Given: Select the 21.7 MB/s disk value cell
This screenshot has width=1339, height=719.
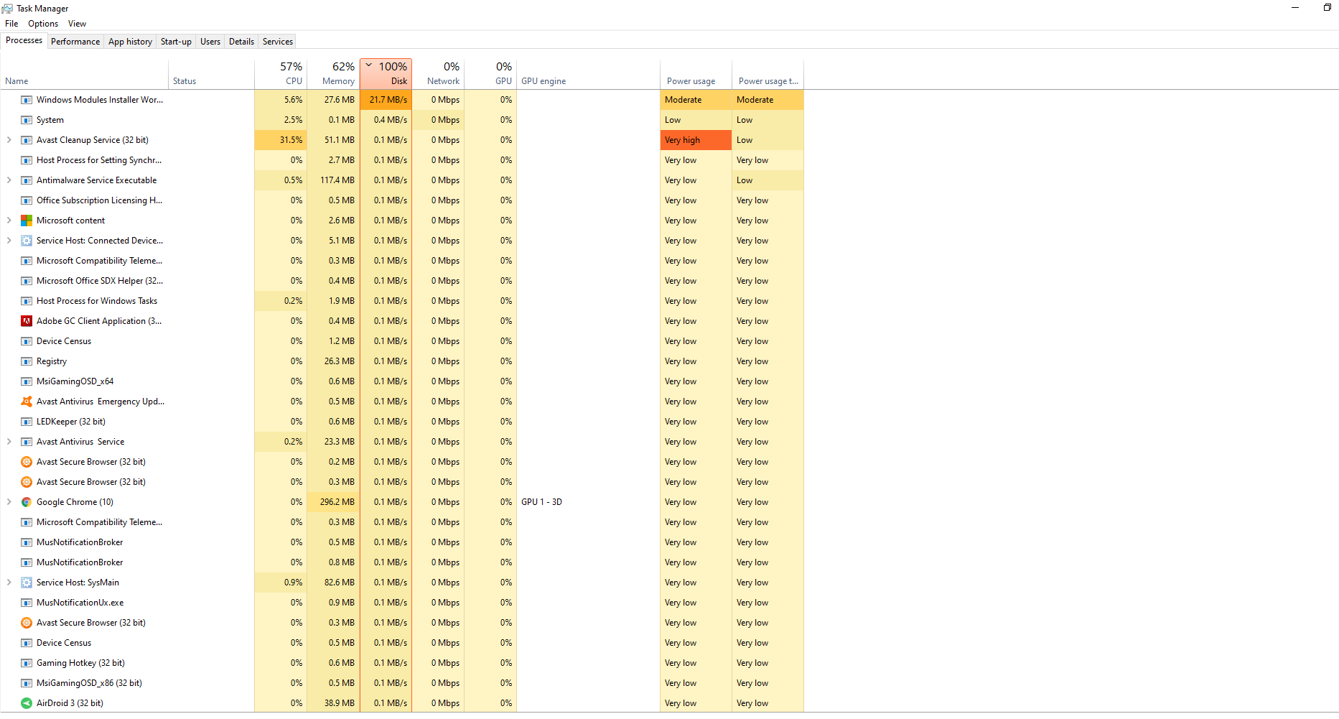Looking at the screenshot, I should pyautogui.click(x=386, y=100).
